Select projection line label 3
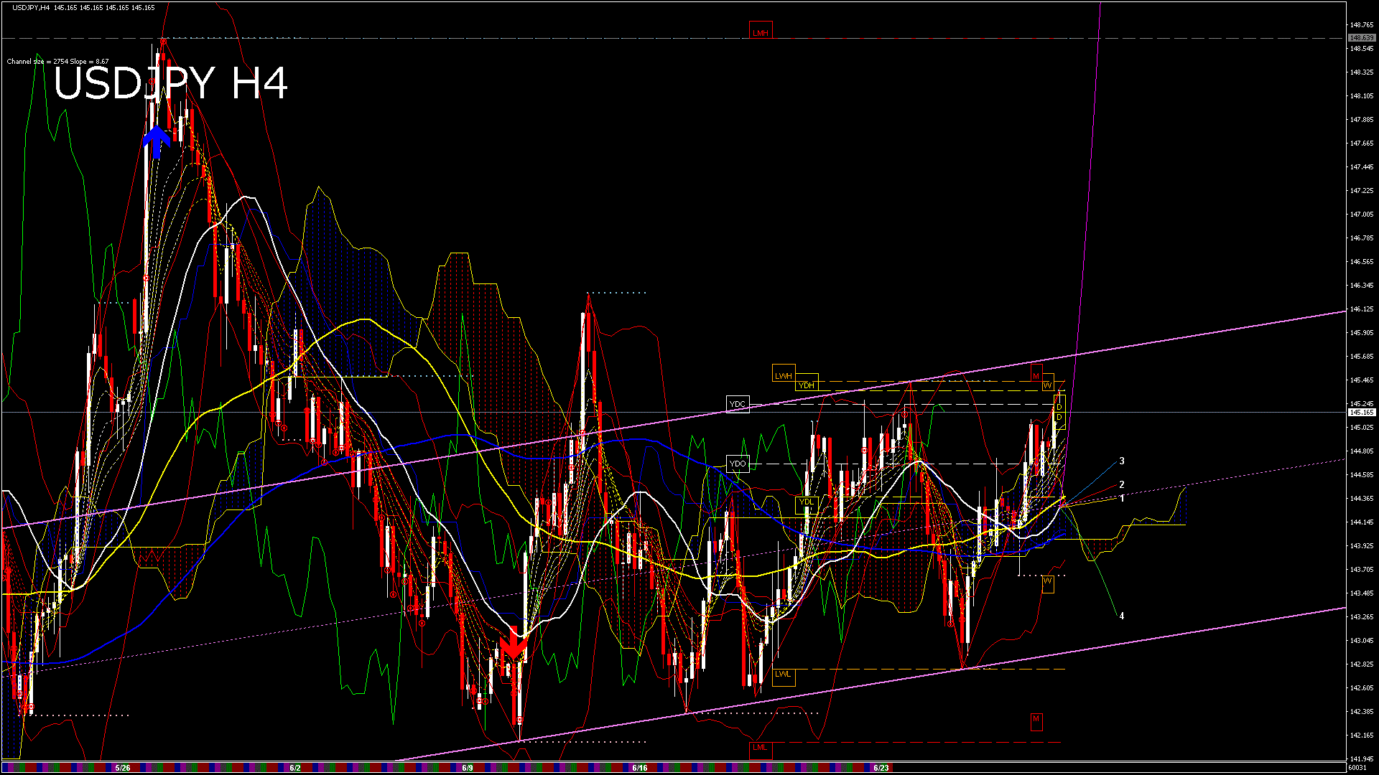This screenshot has height=775, width=1379. click(1122, 461)
